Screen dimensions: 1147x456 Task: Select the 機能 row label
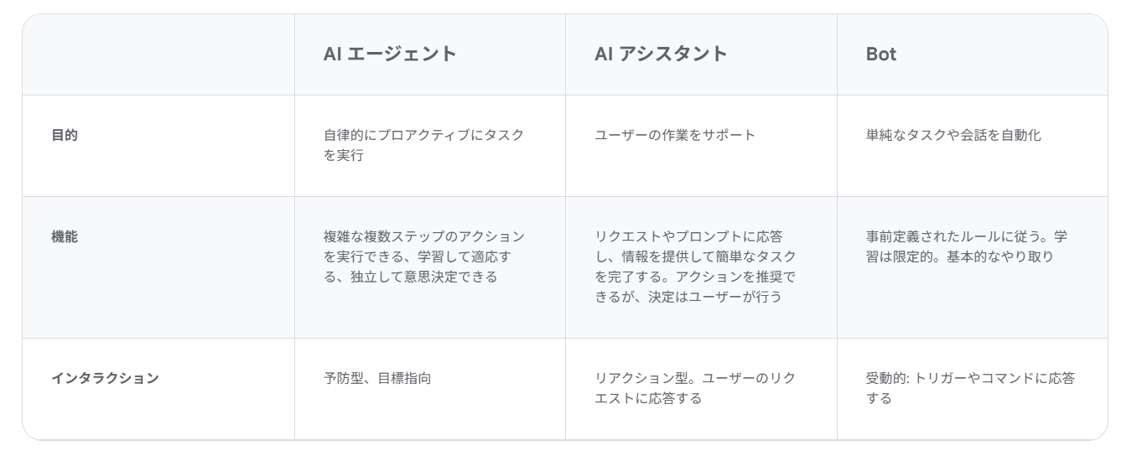tap(65, 237)
